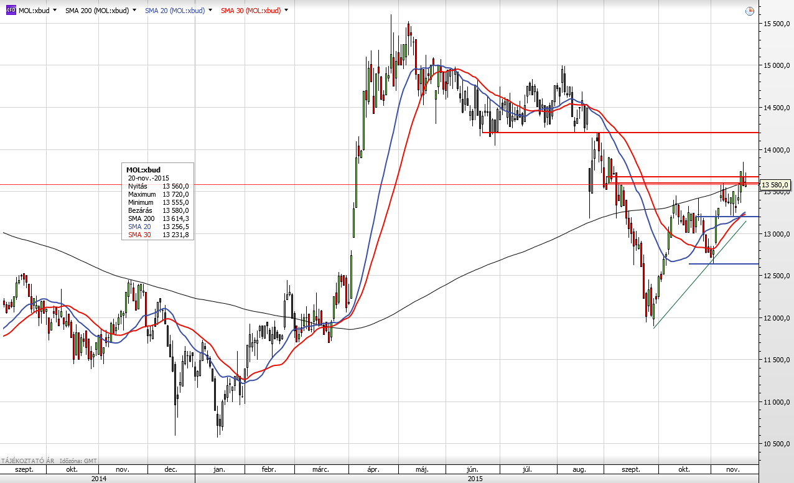Click the 11 500,0 price axis label

pos(777,360)
